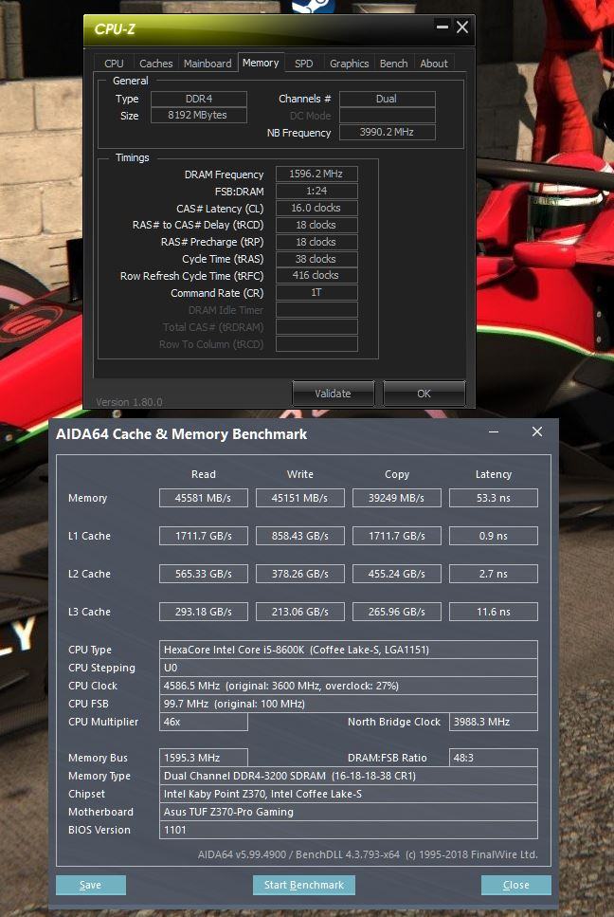Screen dimensions: 614x917
Task: Click the Memory Type DDR4-3200 SDRAM field
Action: (348, 776)
